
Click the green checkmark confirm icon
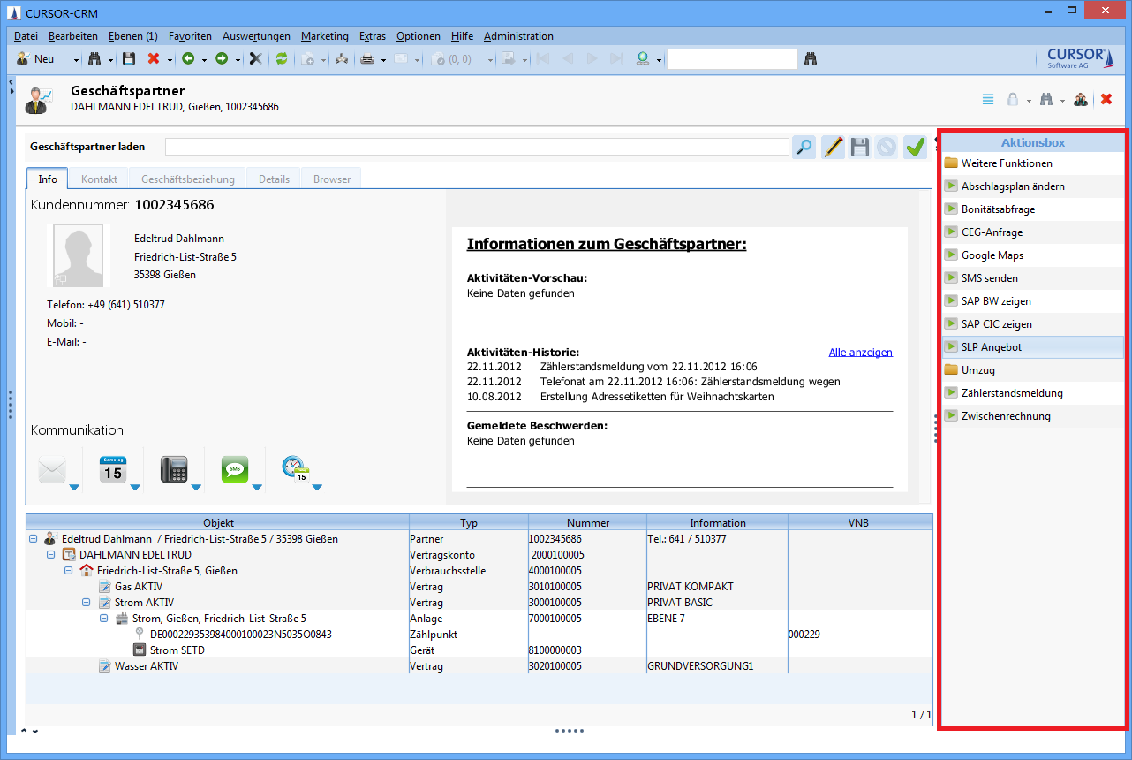point(915,148)
